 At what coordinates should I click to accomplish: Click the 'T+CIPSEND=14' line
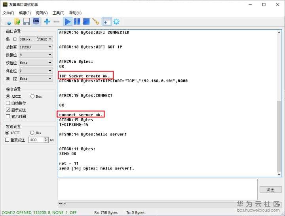click(74, 125)
